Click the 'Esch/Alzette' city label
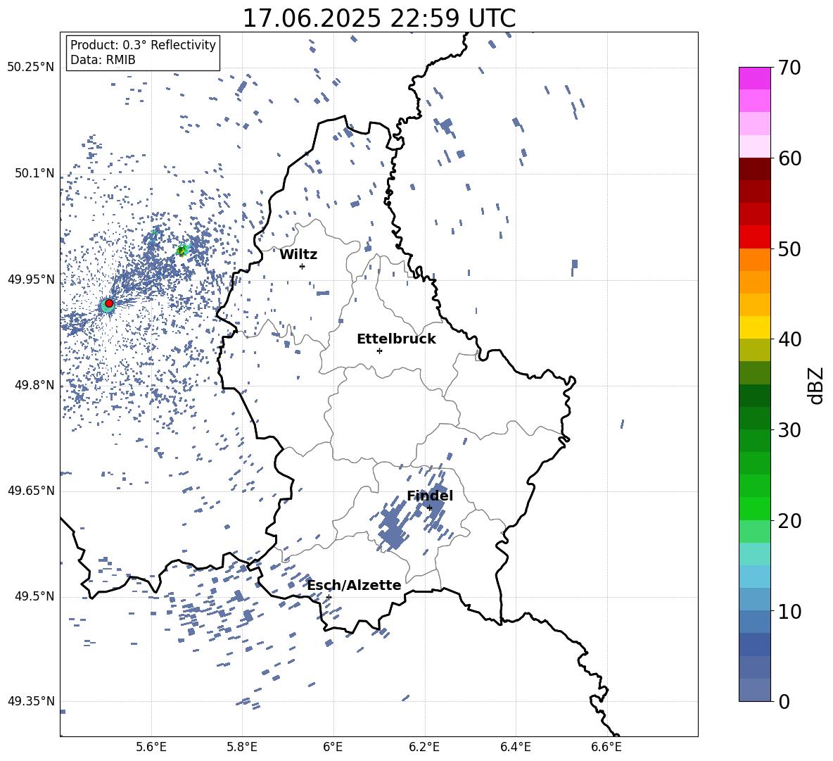 [x=355, y=586]
